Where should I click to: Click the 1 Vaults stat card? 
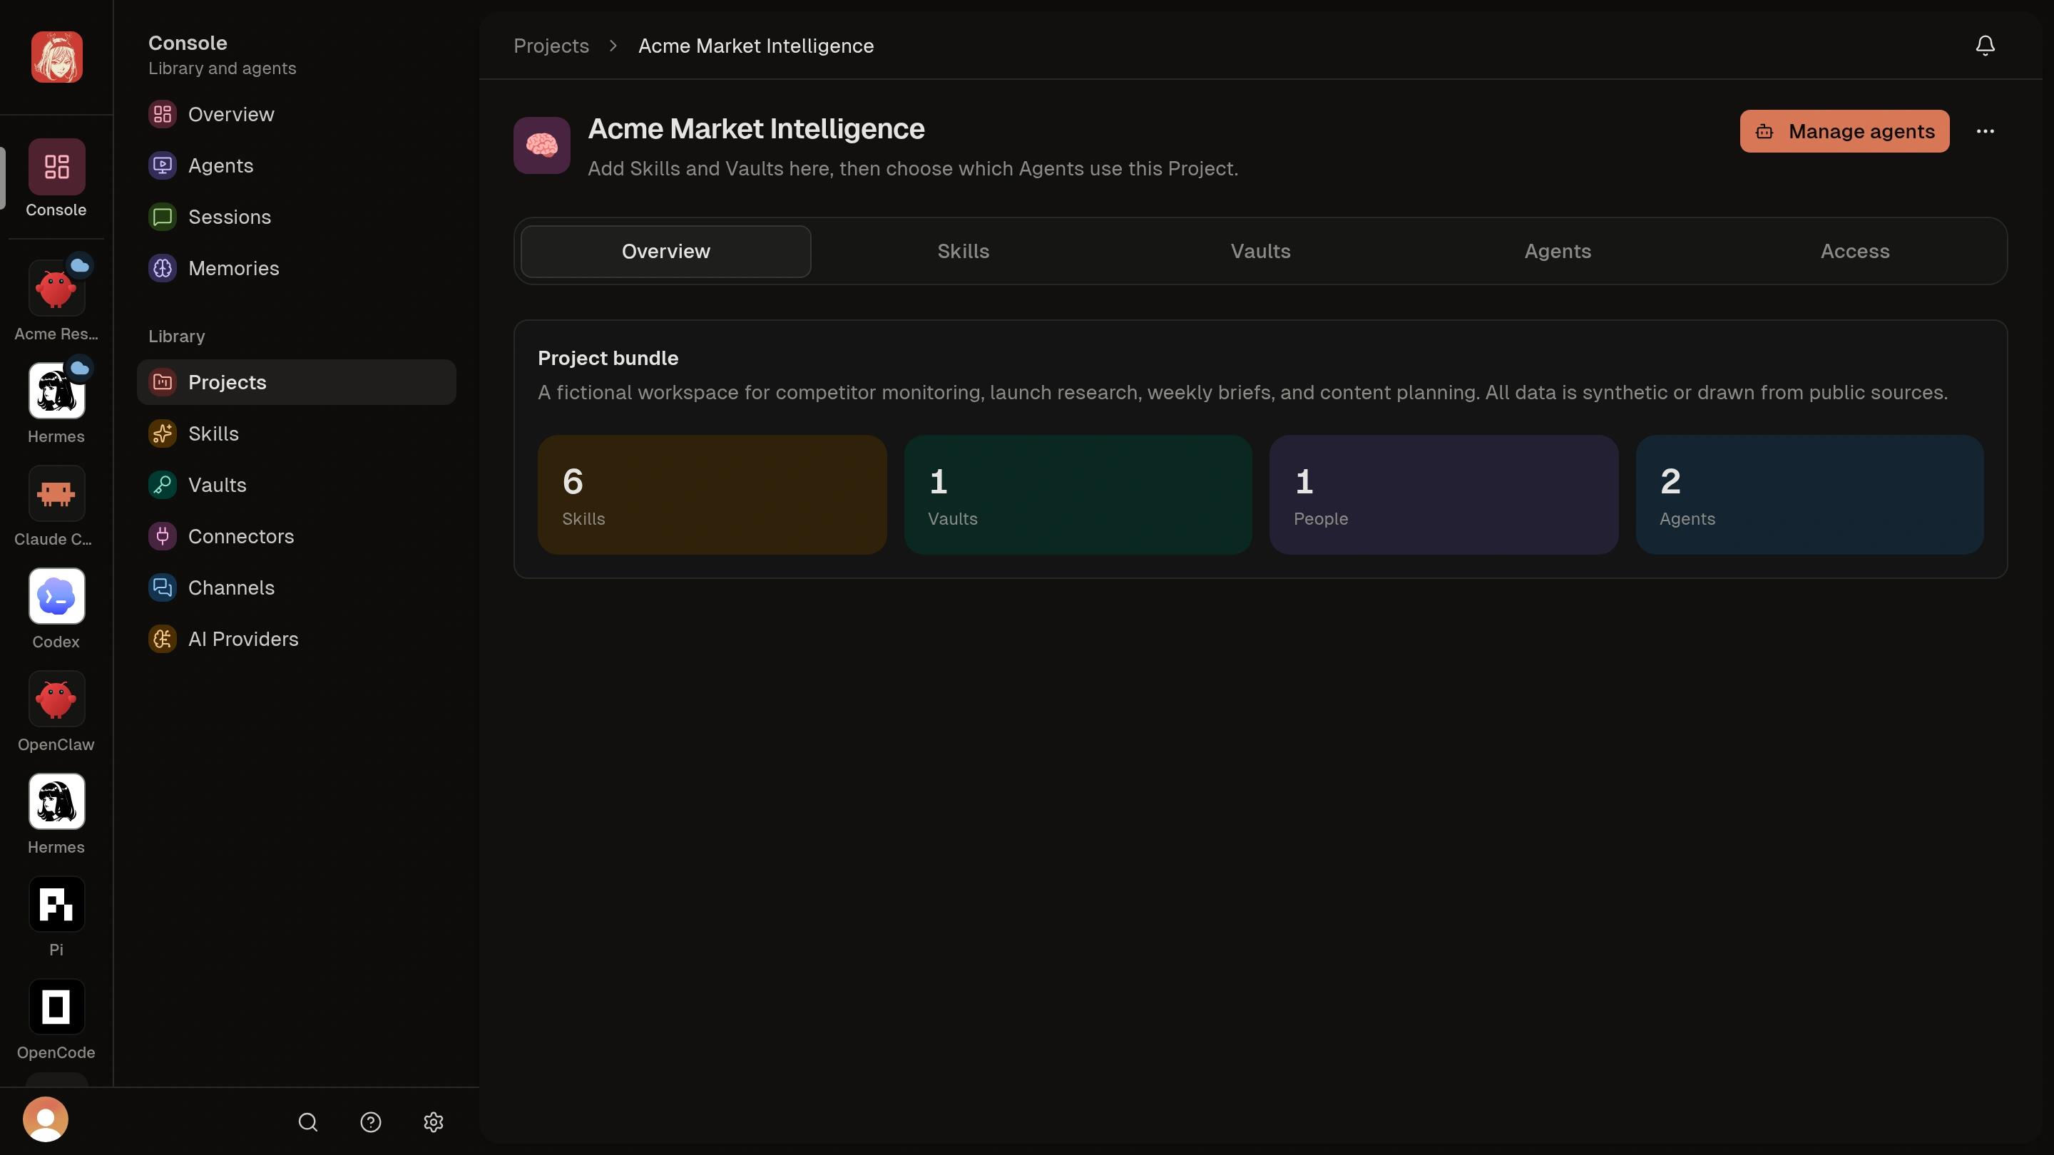(x=1078, y=494)
